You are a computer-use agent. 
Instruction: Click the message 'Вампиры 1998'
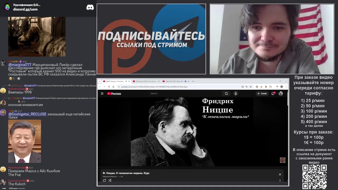pyautogui.click(x=20, y=92)
